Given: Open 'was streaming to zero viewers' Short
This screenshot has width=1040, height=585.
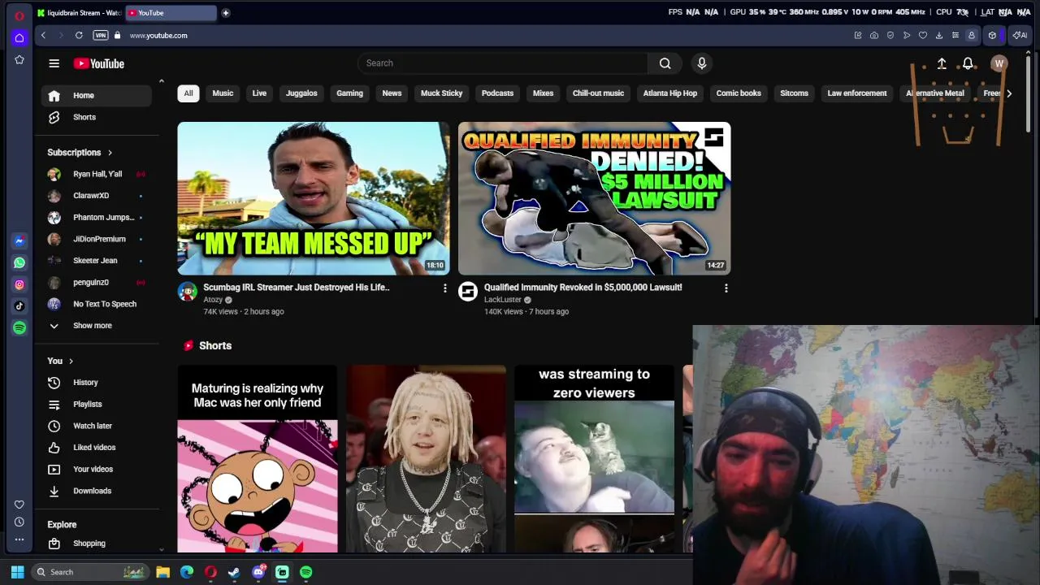Looking at the screenshot, I should coord(594,459).
